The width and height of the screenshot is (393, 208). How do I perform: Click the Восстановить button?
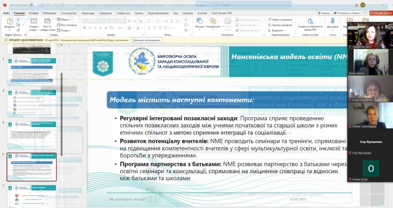click(x=67, y=25)
